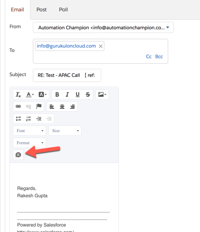This screenshot has width=200, height=232.
Task: Click the Remove Format icon
Action: coord(18,94)
